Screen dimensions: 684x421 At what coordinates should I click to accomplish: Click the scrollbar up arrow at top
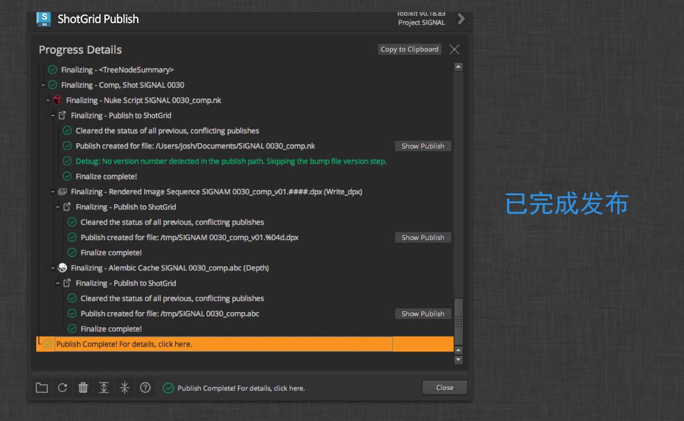[x=458, y=67]
